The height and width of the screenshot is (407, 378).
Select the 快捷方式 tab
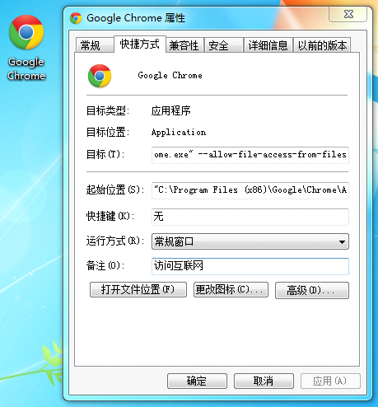point(140,44)
